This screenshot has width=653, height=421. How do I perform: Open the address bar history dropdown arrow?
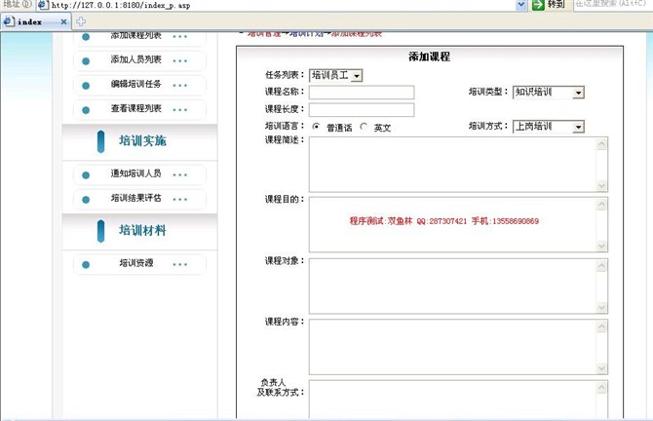[521, 5]
